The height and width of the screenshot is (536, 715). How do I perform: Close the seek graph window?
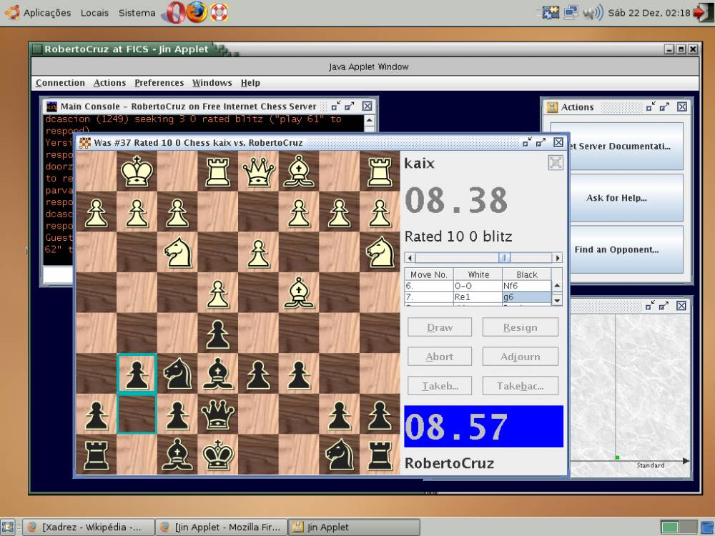click(681, 306)
